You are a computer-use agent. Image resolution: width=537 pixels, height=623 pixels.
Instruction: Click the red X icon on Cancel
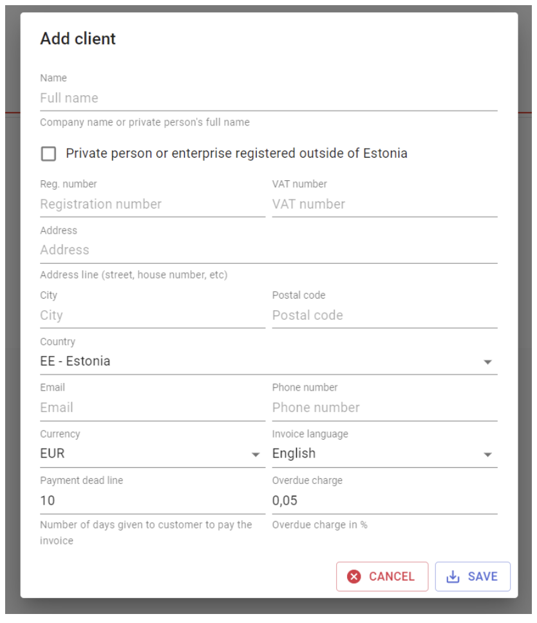click(353, 577)
